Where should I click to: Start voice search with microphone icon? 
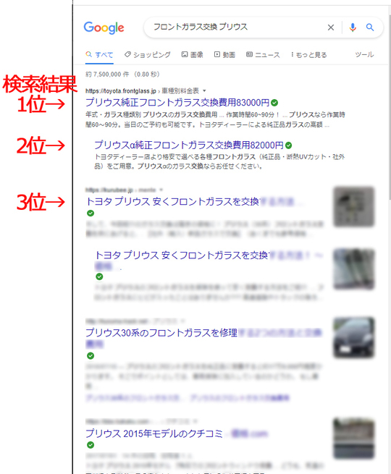pyautogui.click(x=353, y=27)
